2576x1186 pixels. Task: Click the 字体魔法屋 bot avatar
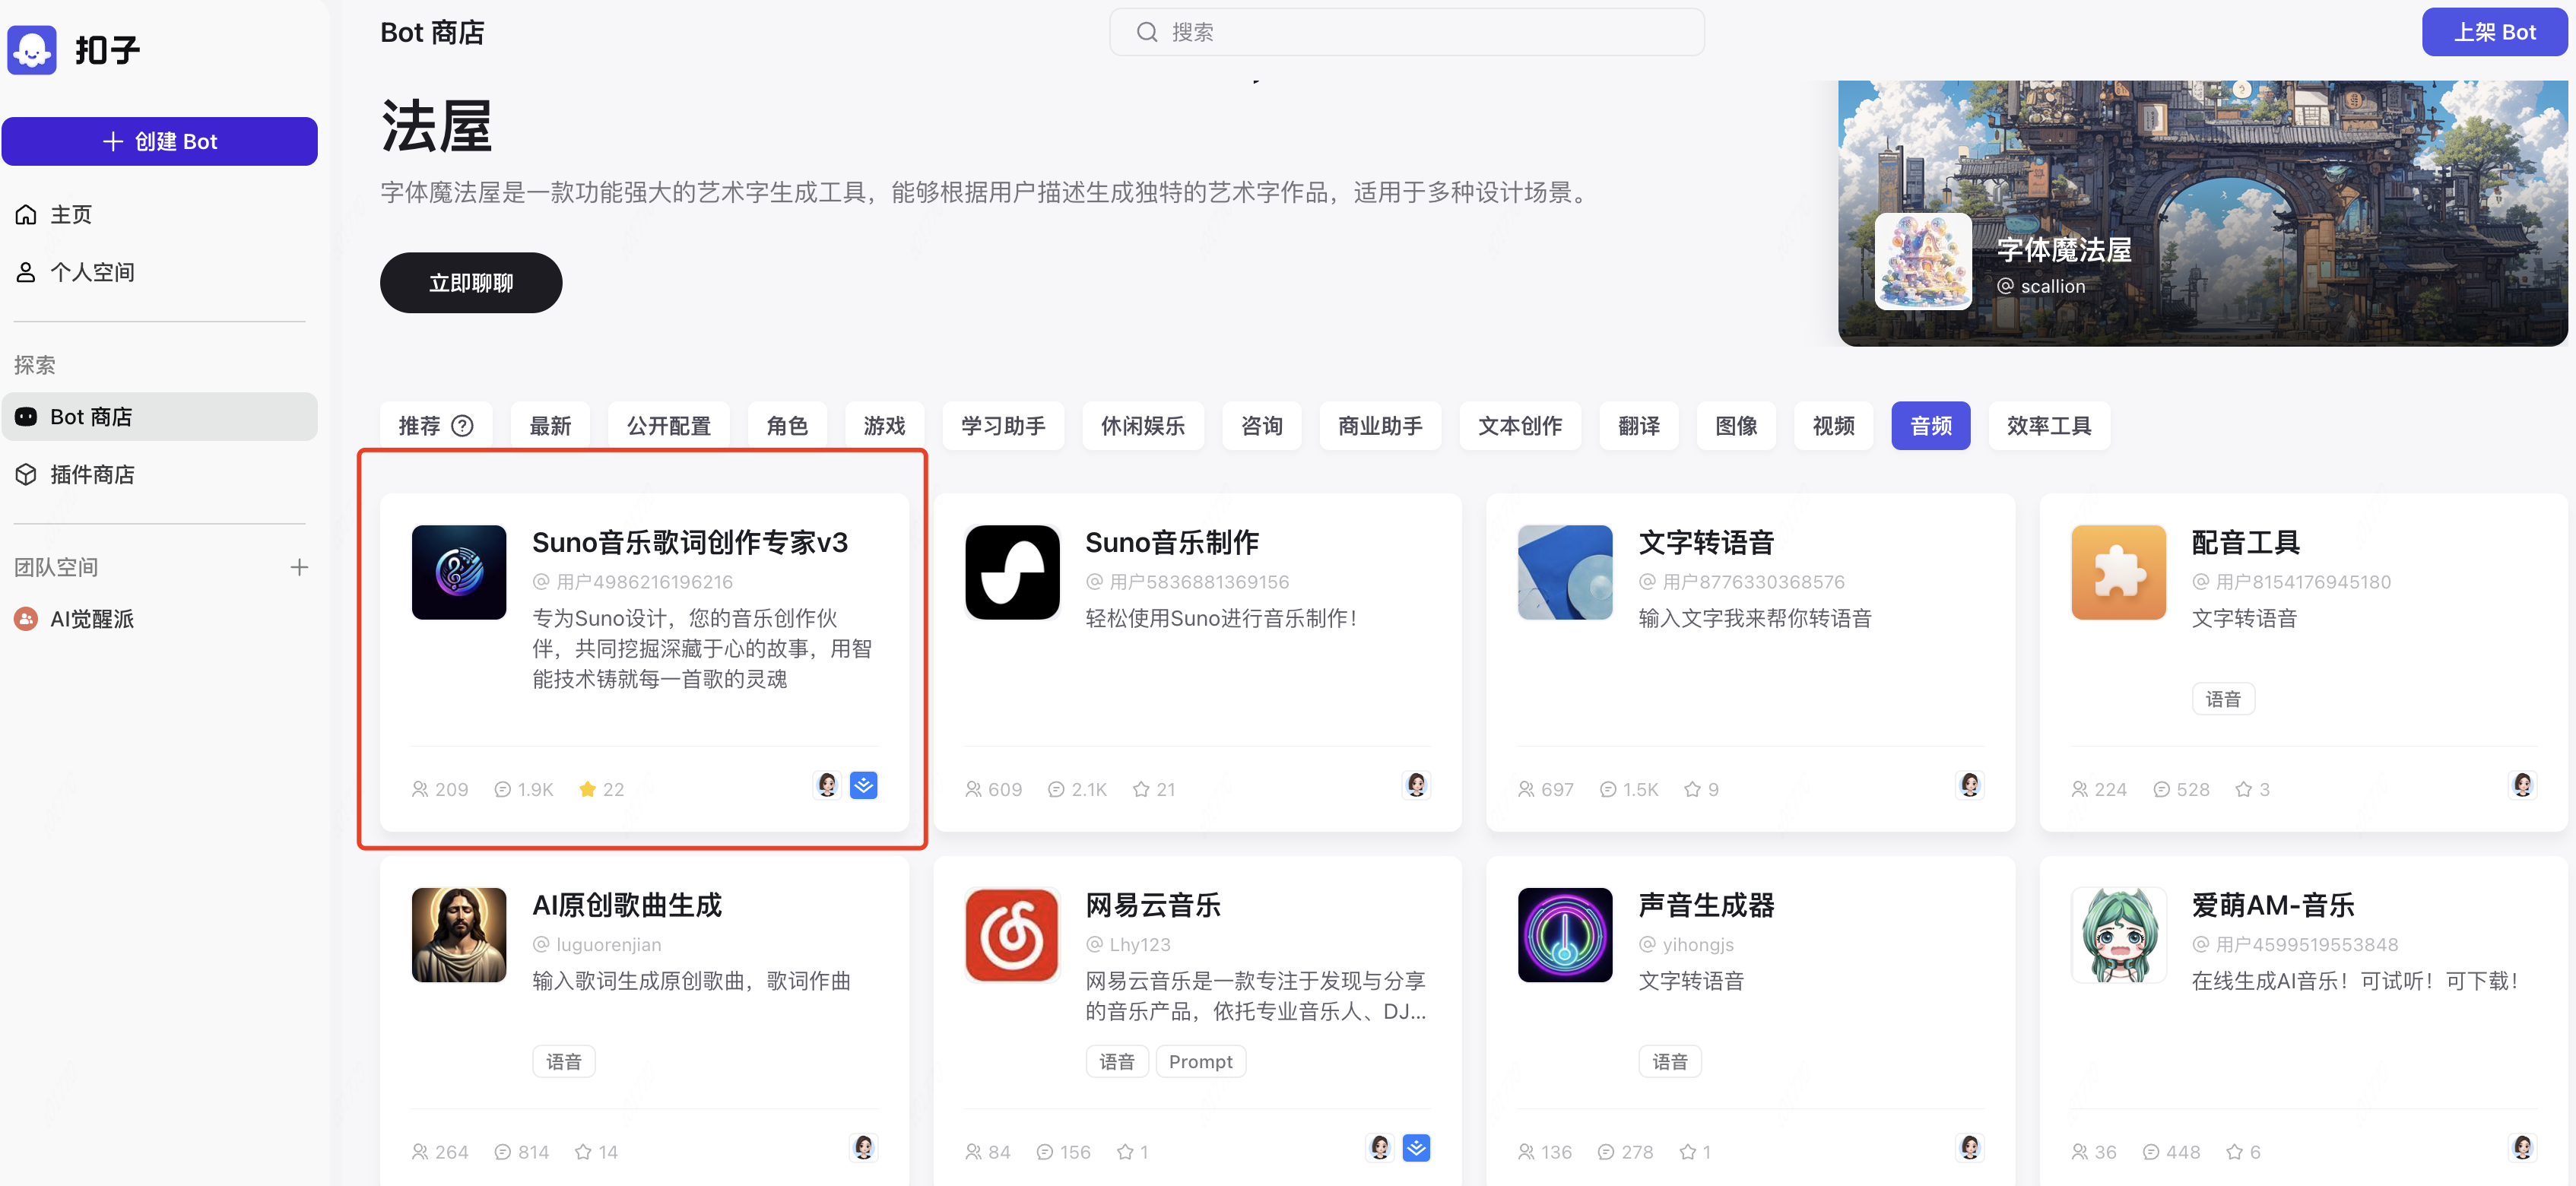pos(1923,261)
